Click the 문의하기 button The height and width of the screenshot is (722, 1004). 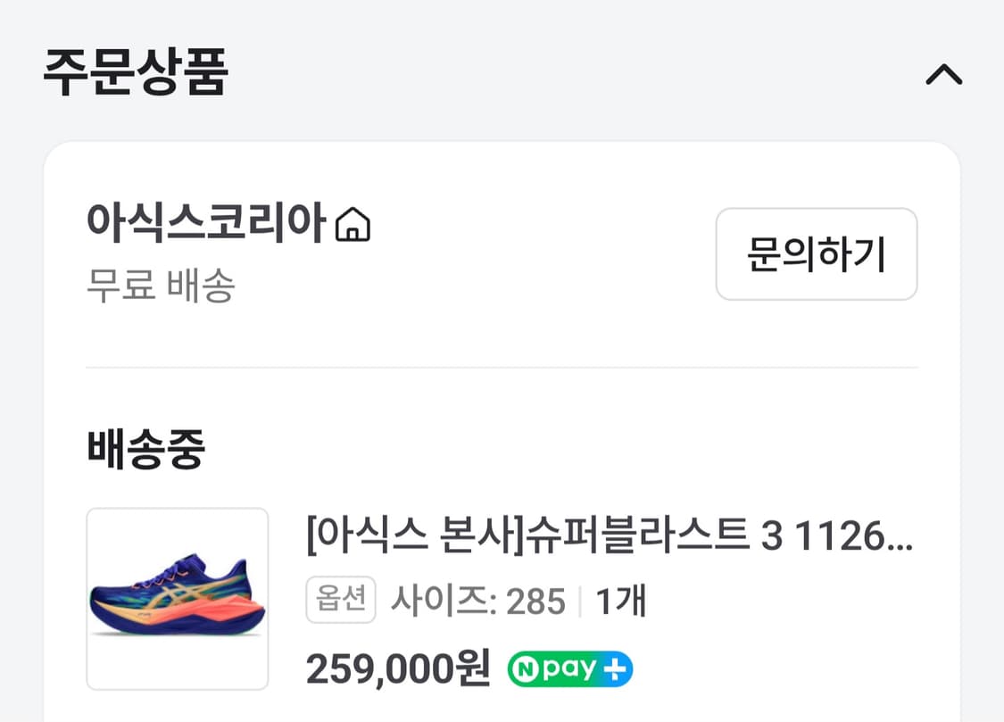tap(815, 255)
